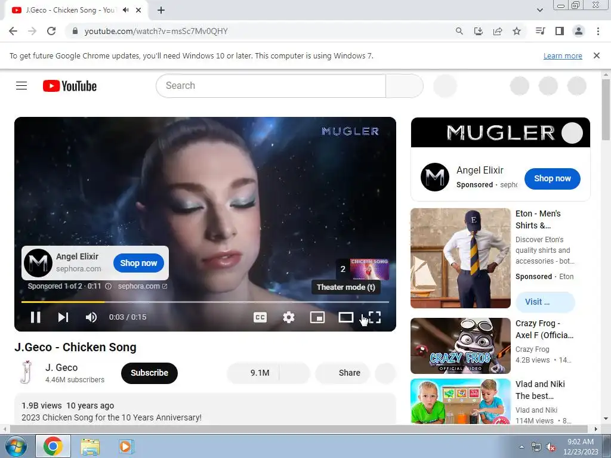
Task: Mute tab via speaker icon
Action: [x=125, y=10]
